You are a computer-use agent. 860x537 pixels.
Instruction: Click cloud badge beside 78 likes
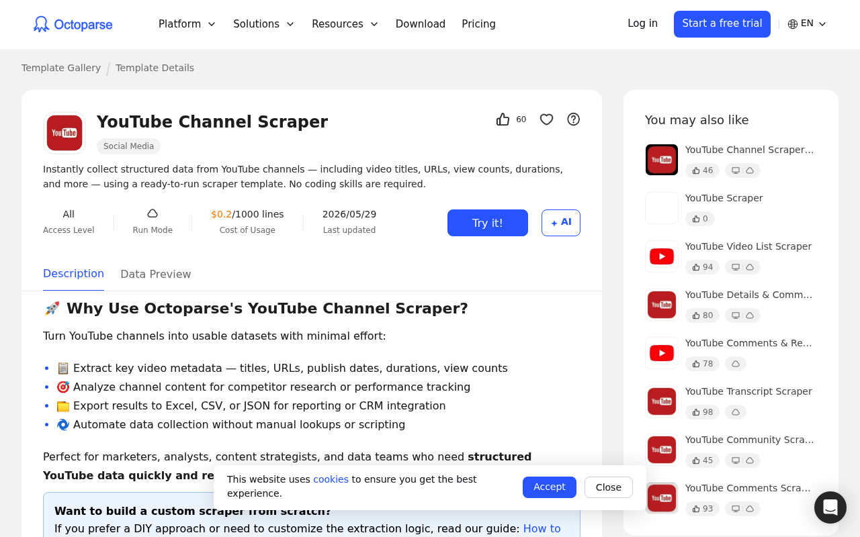coord(736,364)
